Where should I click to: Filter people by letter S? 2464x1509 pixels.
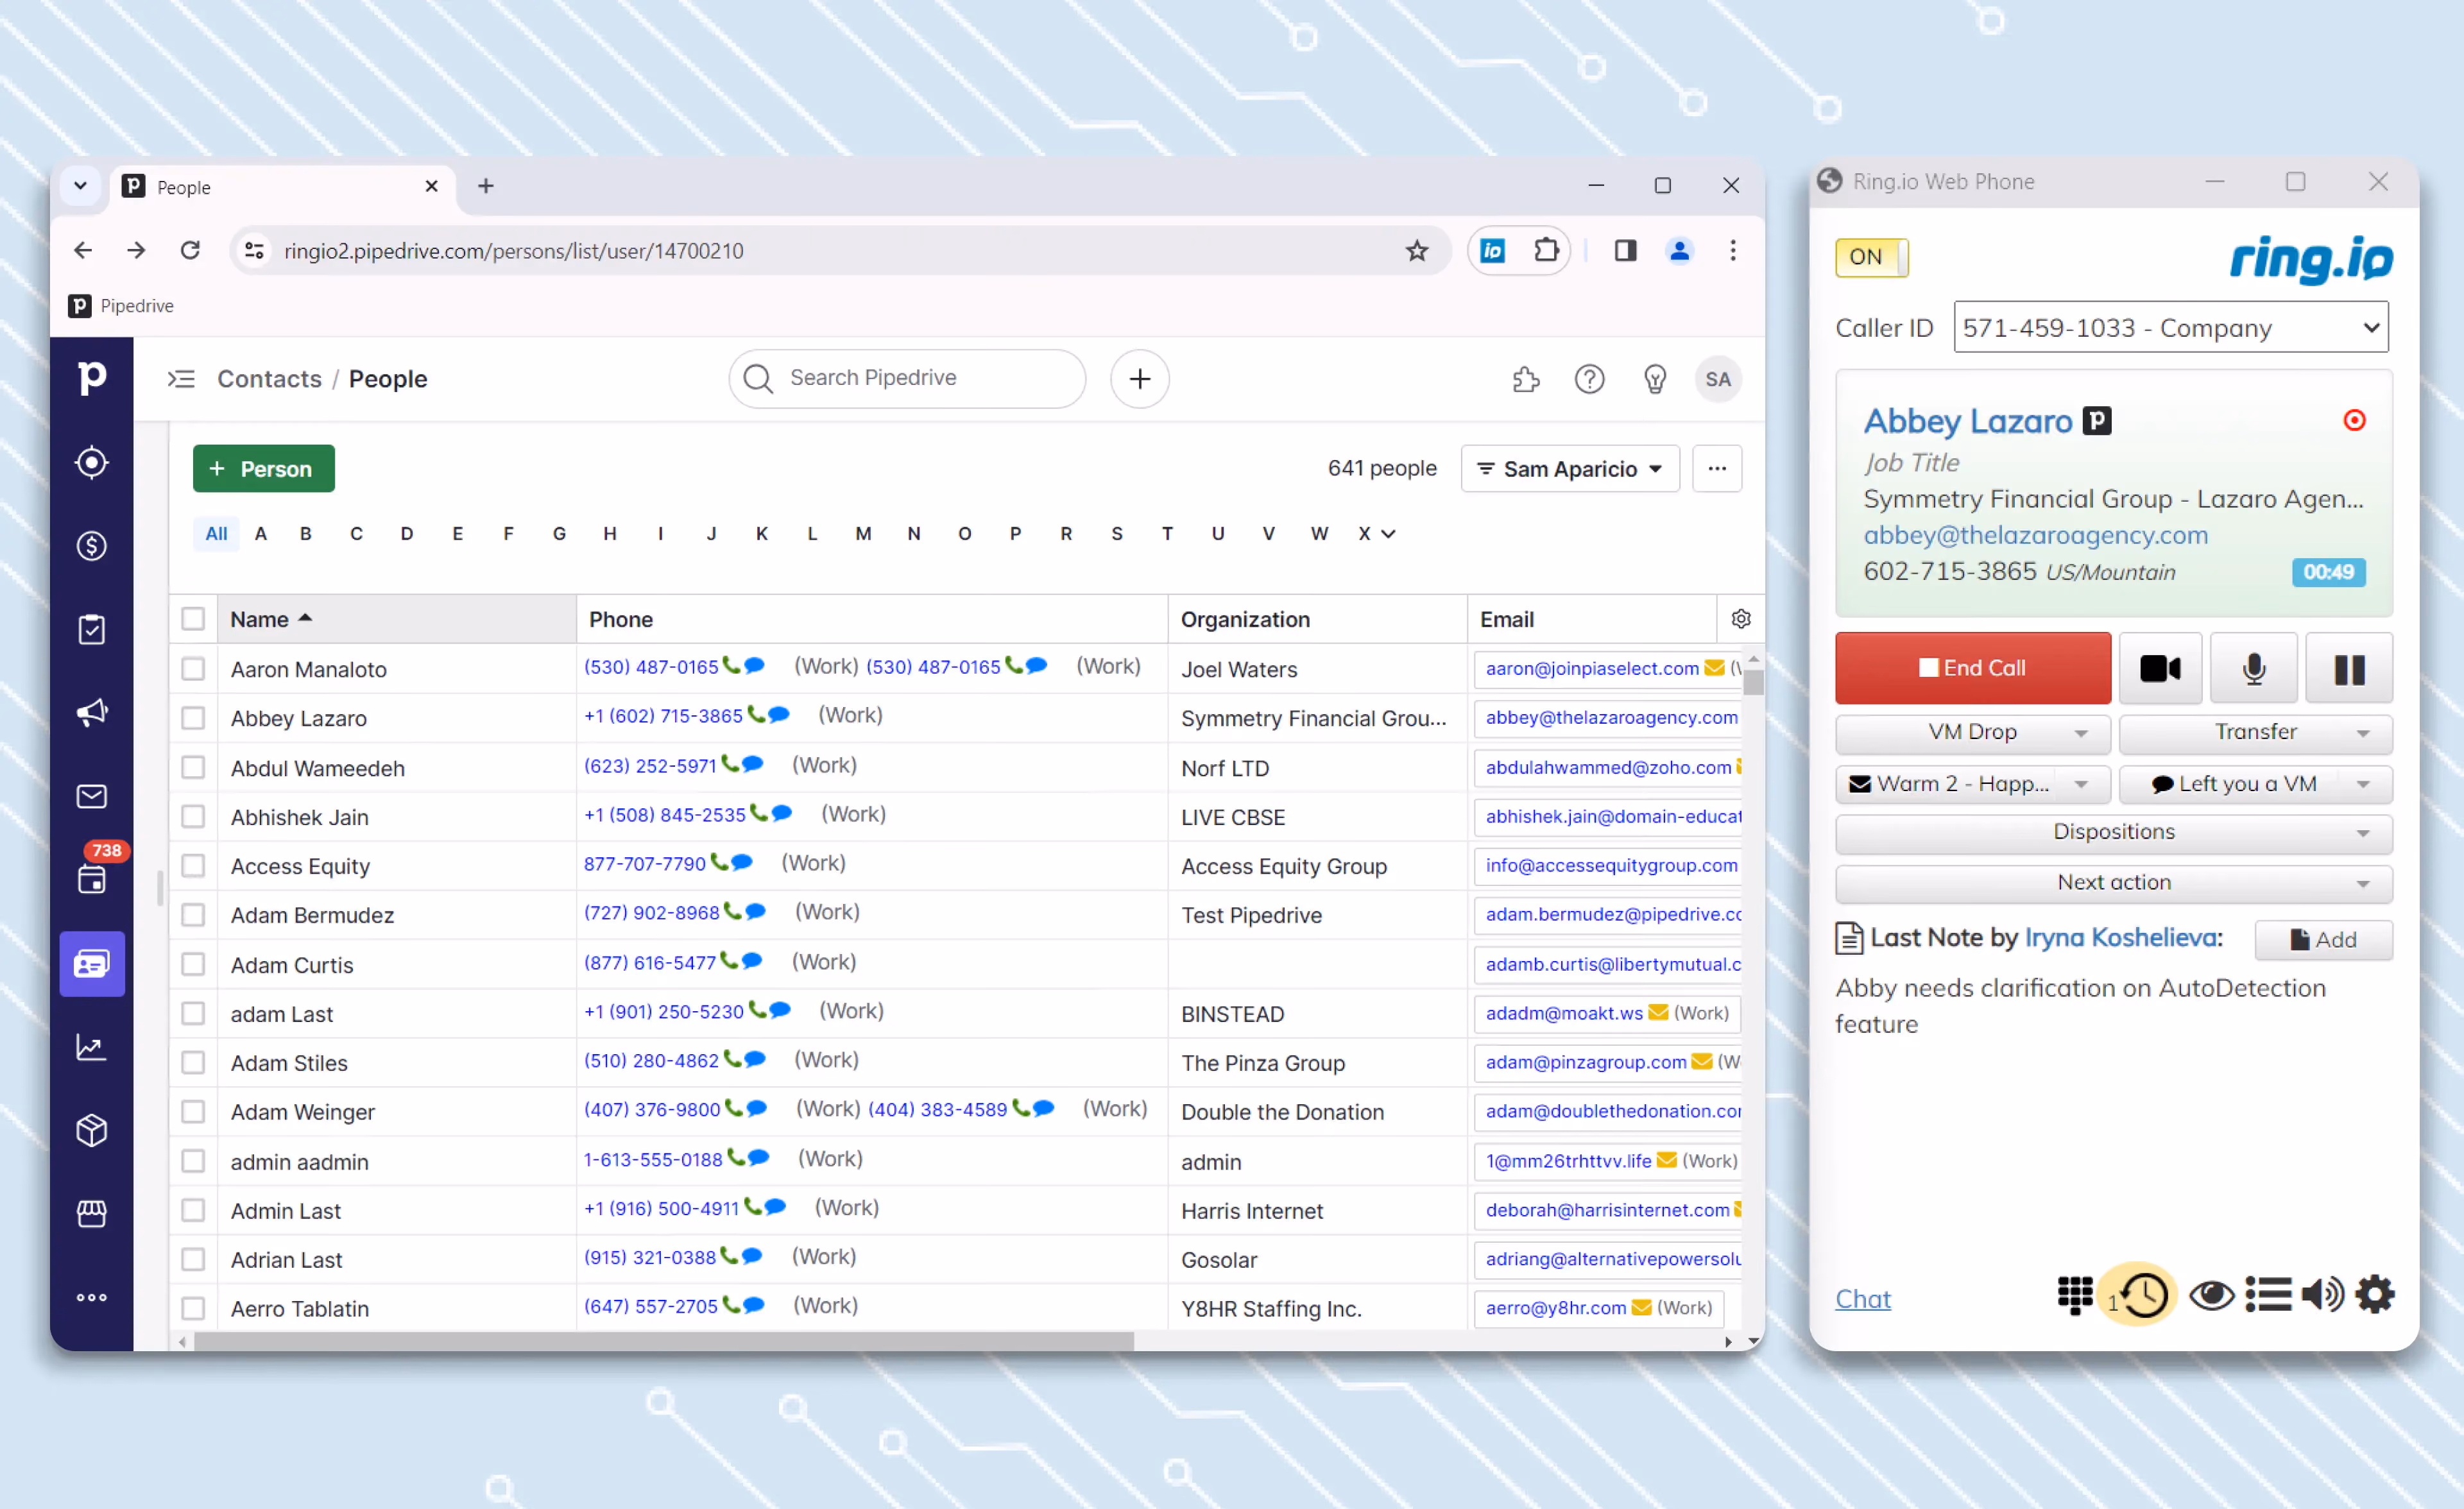[1116, 533]
